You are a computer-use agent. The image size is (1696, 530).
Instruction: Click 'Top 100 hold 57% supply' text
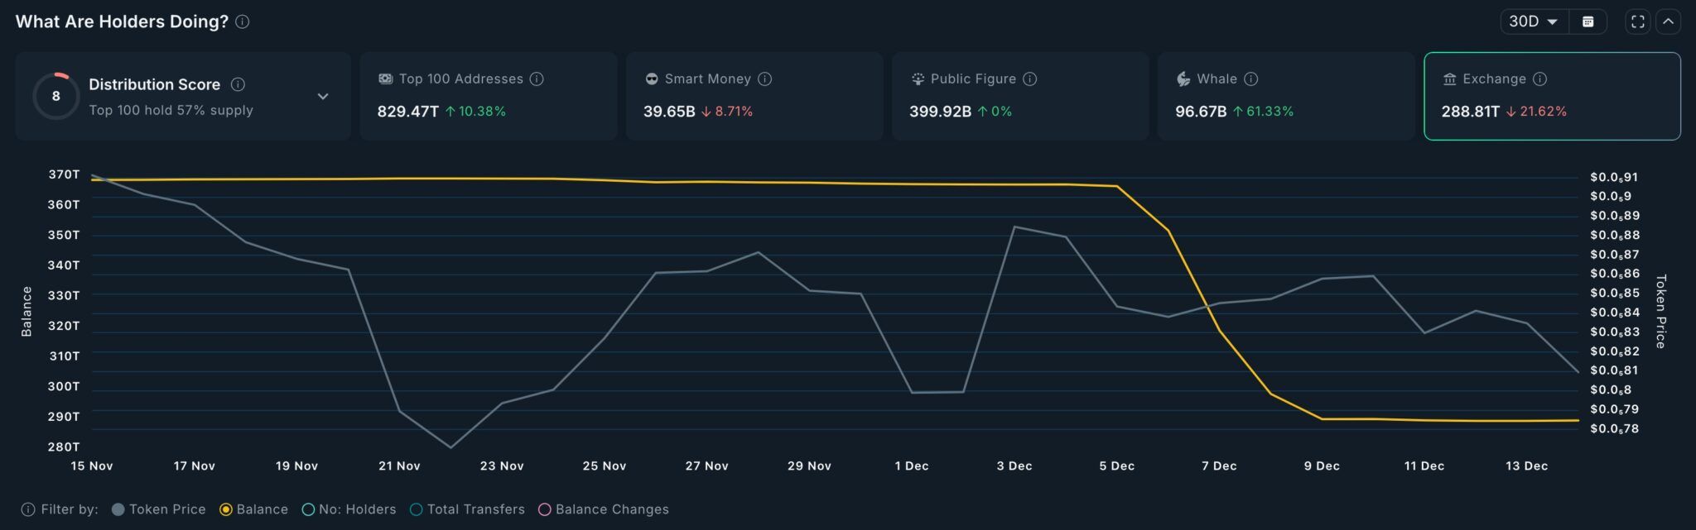[x=171, y=110]
